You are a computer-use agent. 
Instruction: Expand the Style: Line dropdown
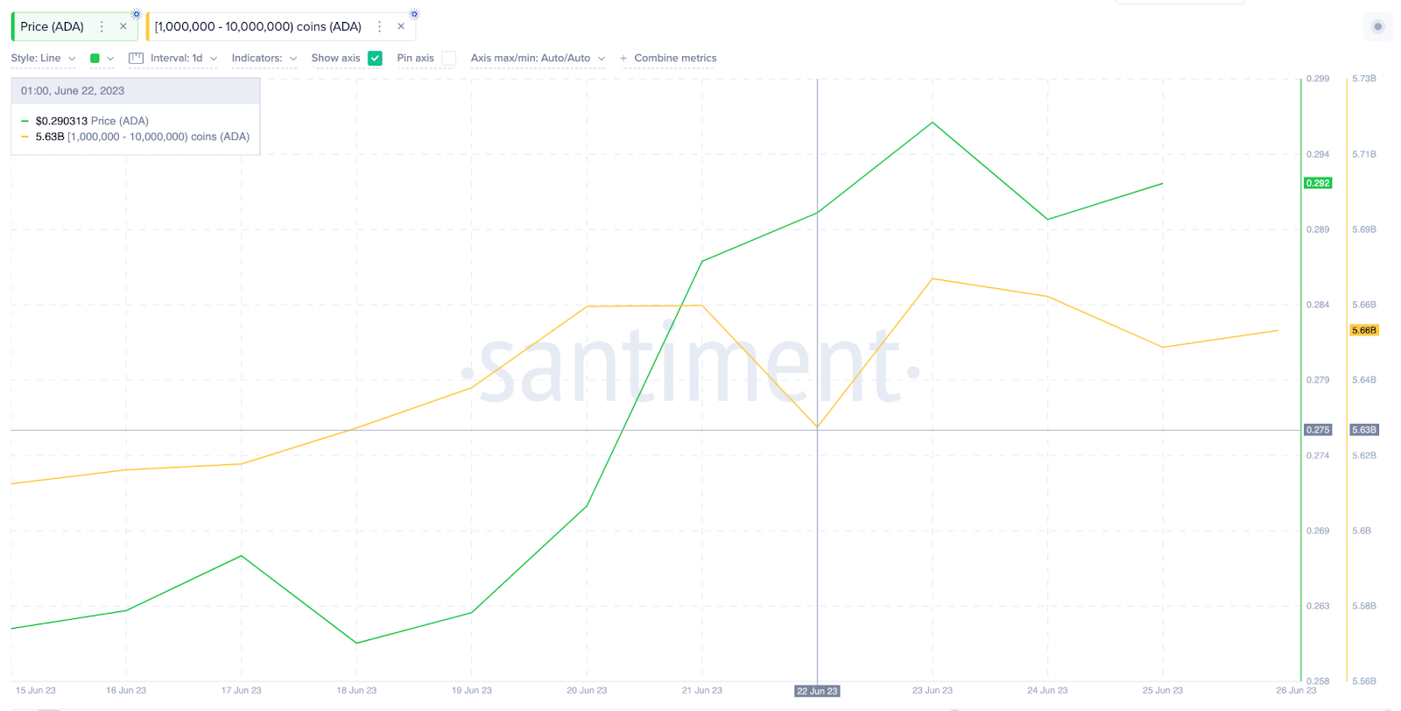pyautogui.click(x=44, y=59)
